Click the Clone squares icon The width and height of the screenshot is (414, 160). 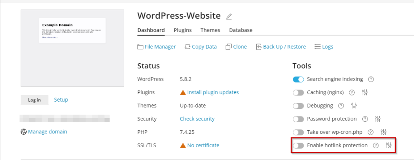228,47
